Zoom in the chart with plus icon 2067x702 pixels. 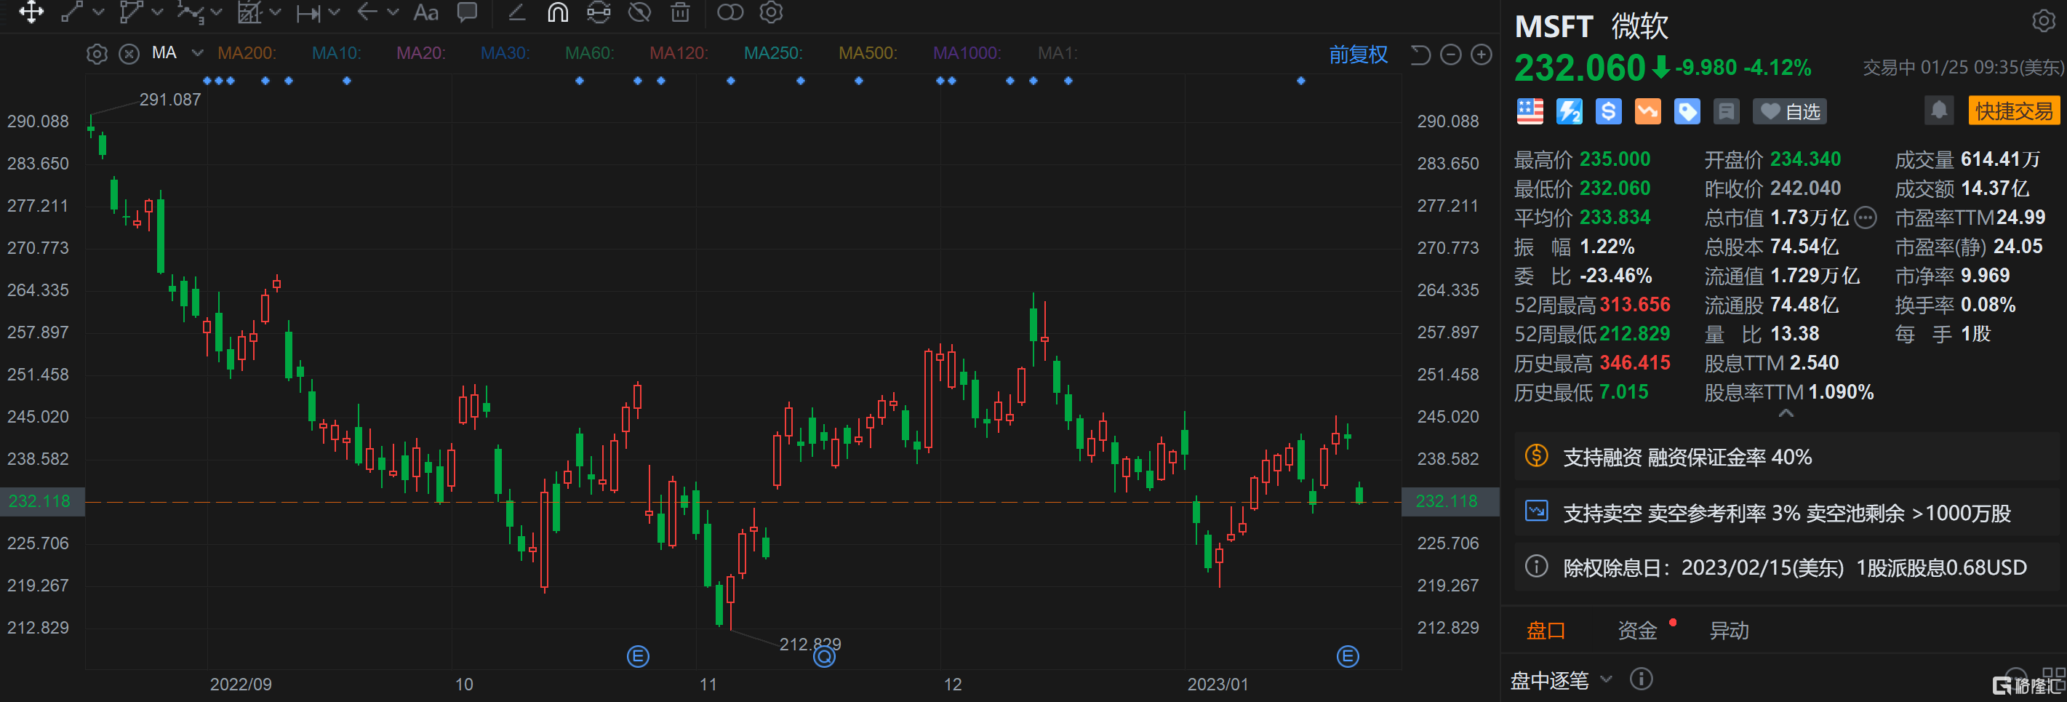click(x=1482, y=55)
